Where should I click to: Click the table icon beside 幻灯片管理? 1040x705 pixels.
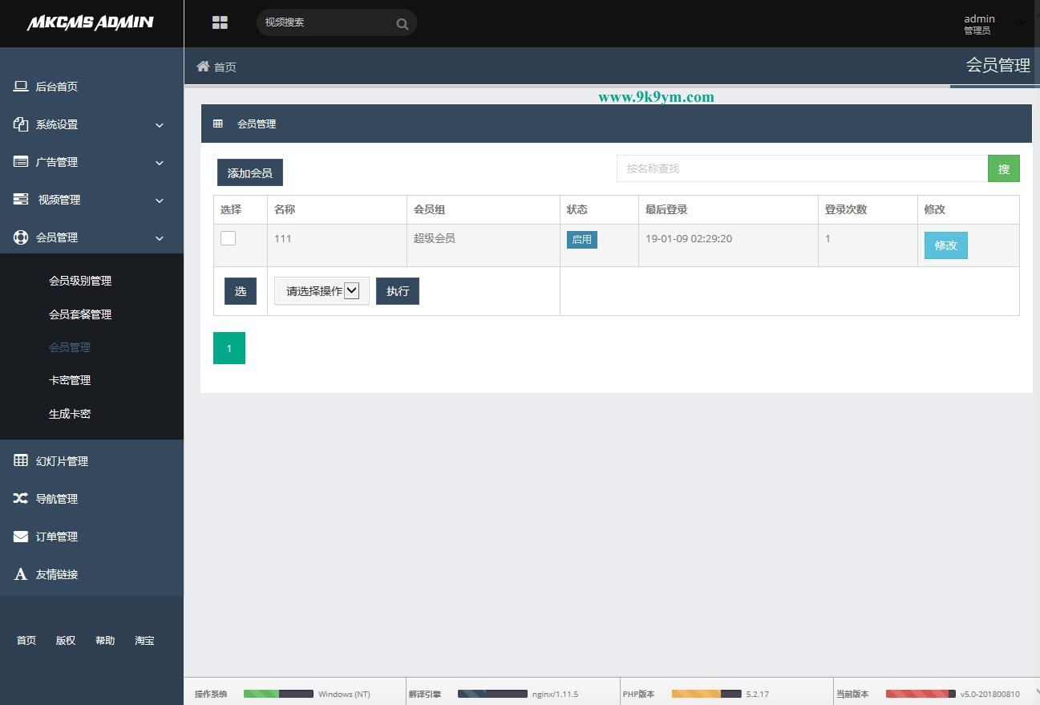click(21, 460)
